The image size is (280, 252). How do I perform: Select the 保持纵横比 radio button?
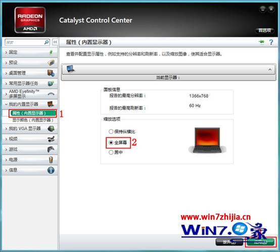click(x=111, y=131)
